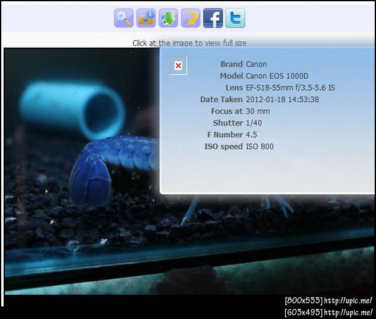Click the Brand value 'Canon'
Screen dimensions: 376x319
[256, 65]
